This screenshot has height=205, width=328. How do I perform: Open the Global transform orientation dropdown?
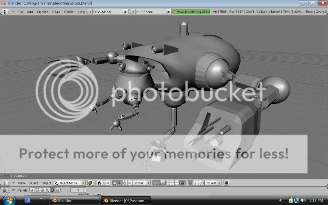tap(140, 183)
